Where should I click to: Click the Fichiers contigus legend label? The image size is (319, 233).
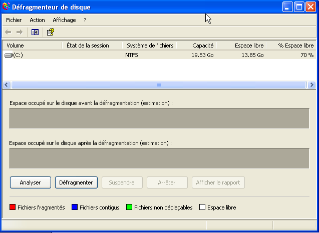click(x=100, y=207)
